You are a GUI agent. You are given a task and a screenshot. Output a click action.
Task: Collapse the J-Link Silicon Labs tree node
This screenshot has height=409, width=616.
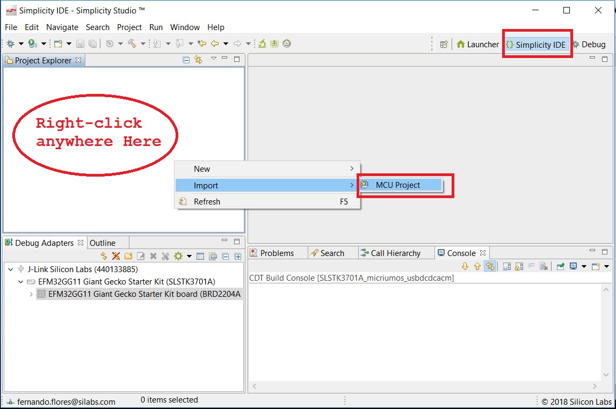coord(11,269)
